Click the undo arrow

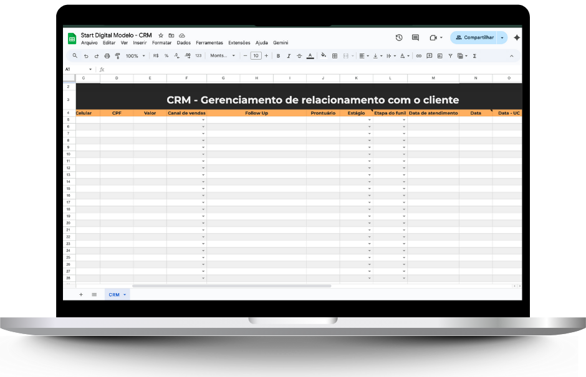pyautogui.click(x=86, y=56)
